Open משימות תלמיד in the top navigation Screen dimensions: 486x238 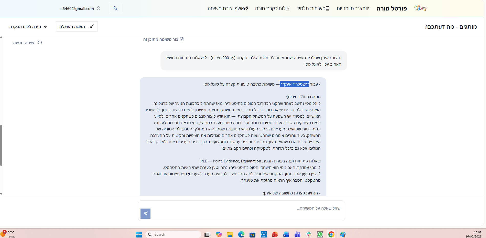coord(313,8)
